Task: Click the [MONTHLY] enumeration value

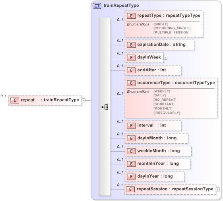Action: (x=163, y=108)
